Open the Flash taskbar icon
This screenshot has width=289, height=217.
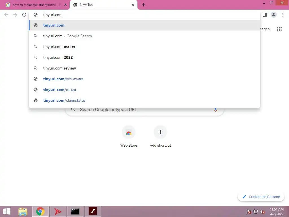click(x=93, y=211)
